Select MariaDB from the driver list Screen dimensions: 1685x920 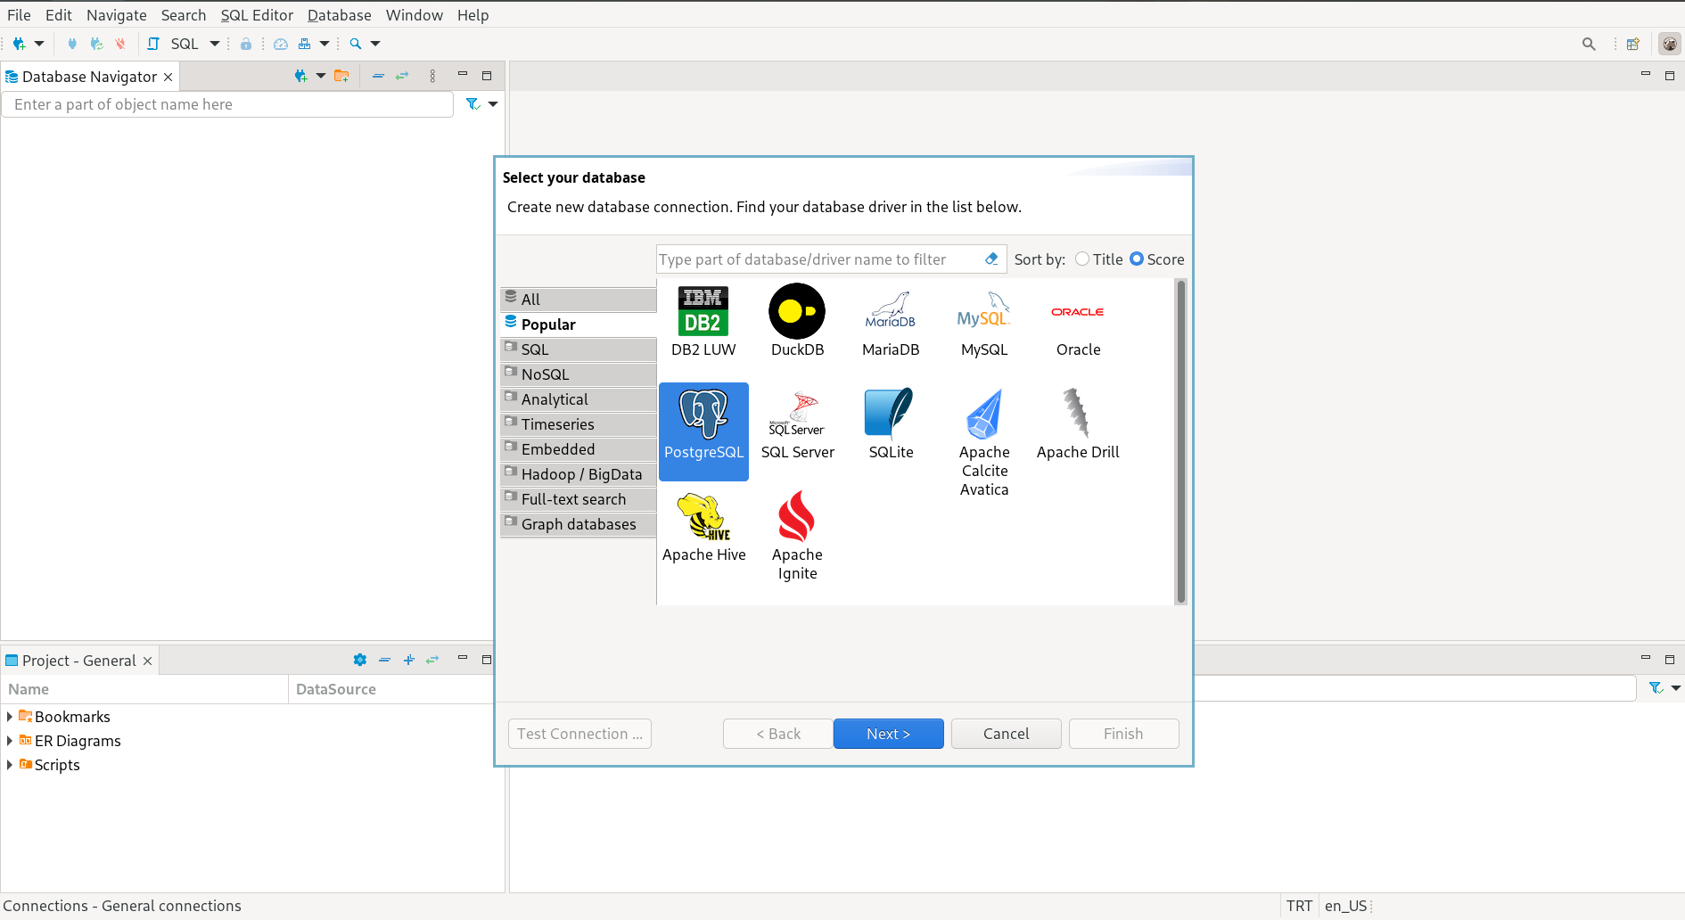pos(891,321)
